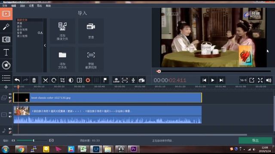The image size is (275, 154).
Task: Click the green 导出 export button
Action: pos(255,140)
